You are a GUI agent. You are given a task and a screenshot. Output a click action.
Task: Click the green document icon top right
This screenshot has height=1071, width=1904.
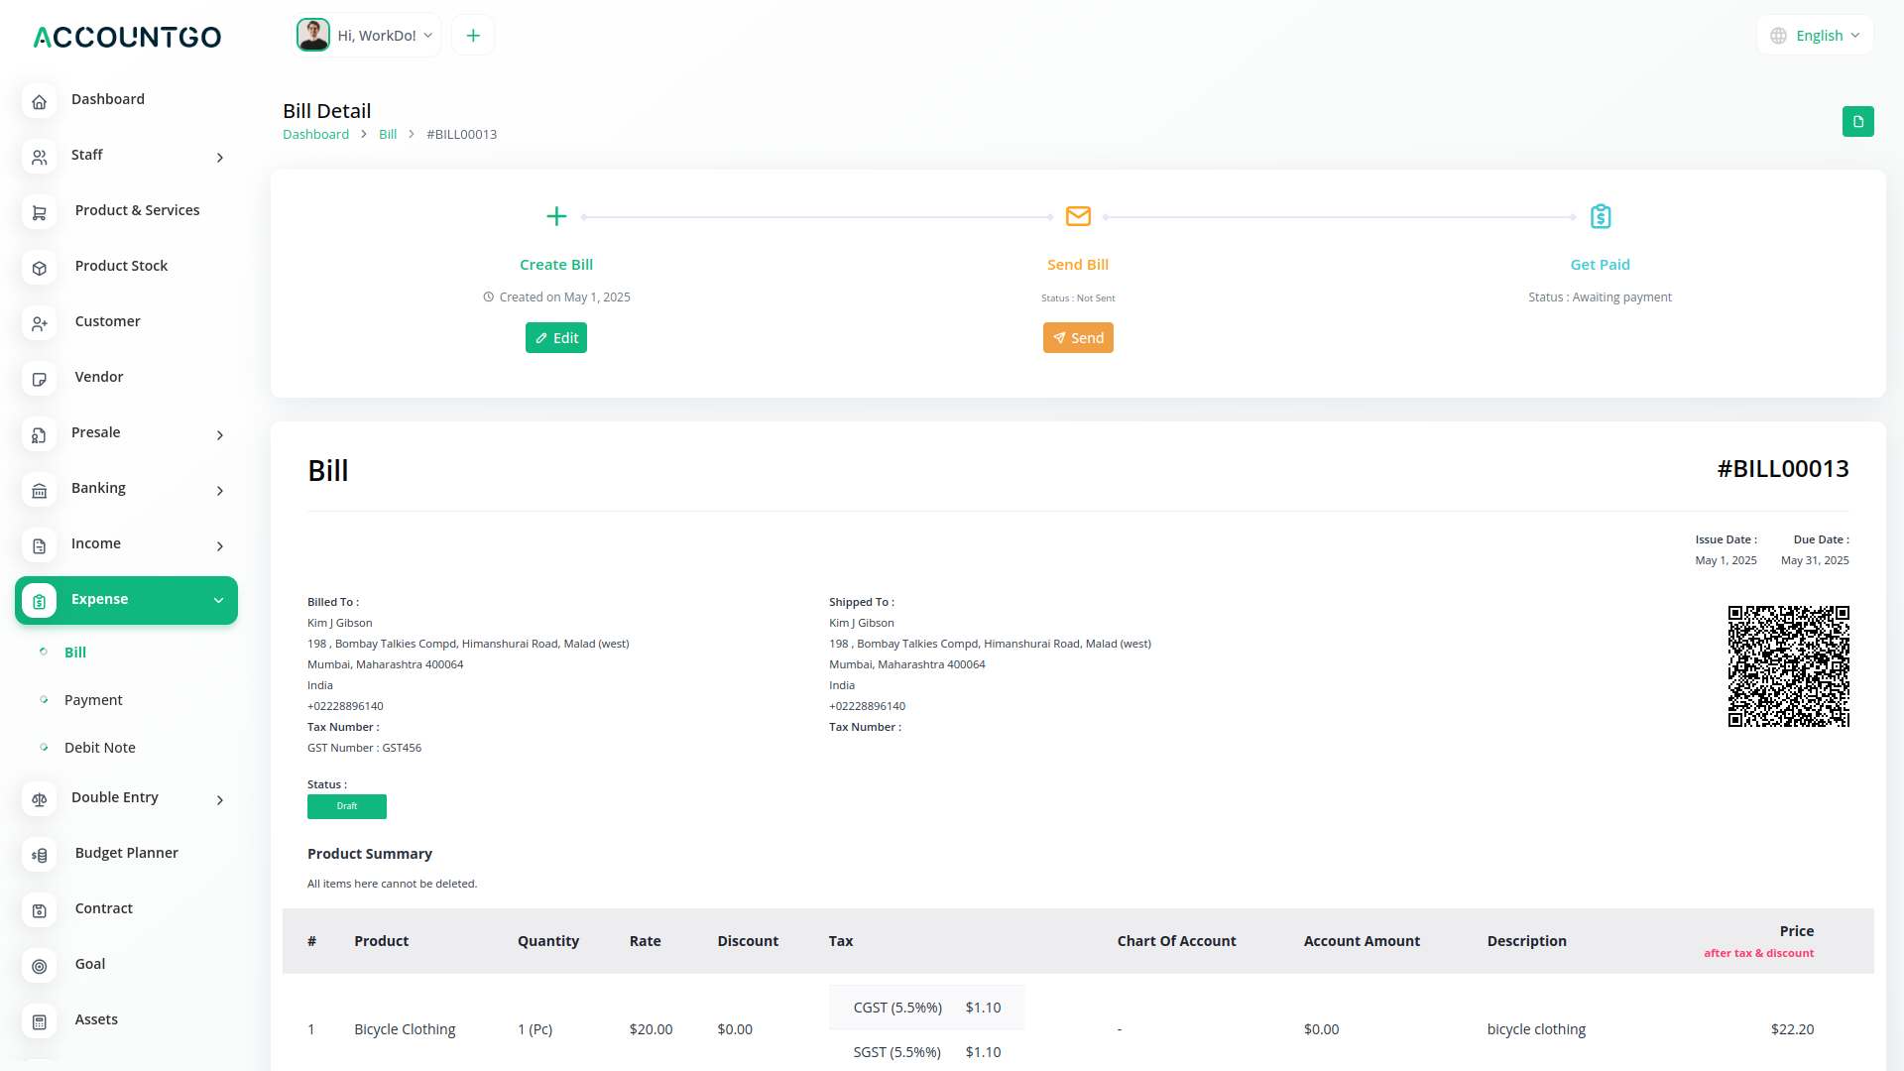[1857, 121]
